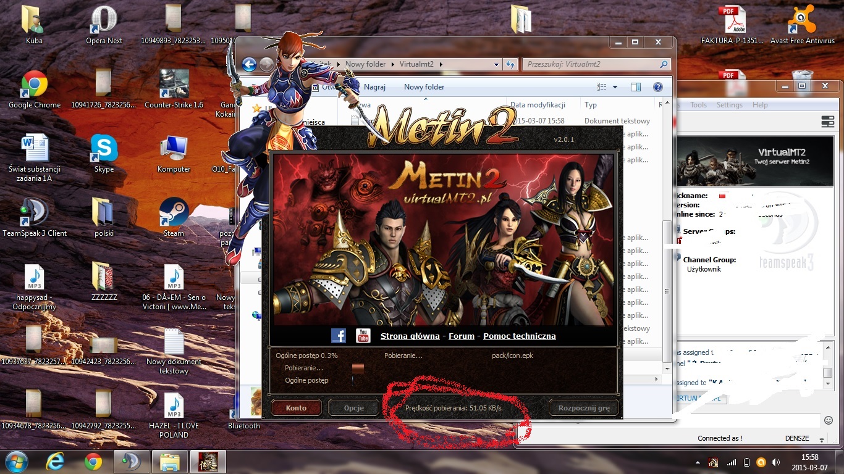Image resolution: width=844 pixels, height=474 pixels.
Task: Open Świat substancji zadania 1A document
Action: point(35,158)
